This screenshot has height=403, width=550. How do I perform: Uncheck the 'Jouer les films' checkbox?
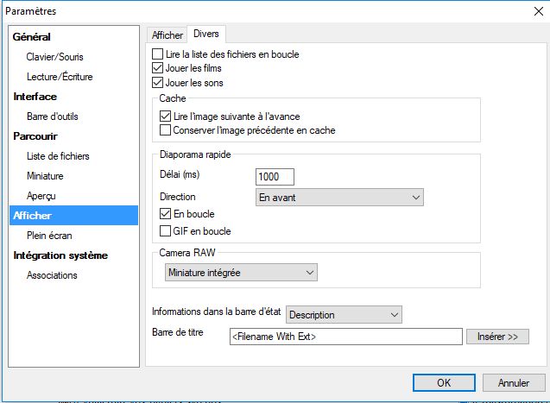pos(157,68)
